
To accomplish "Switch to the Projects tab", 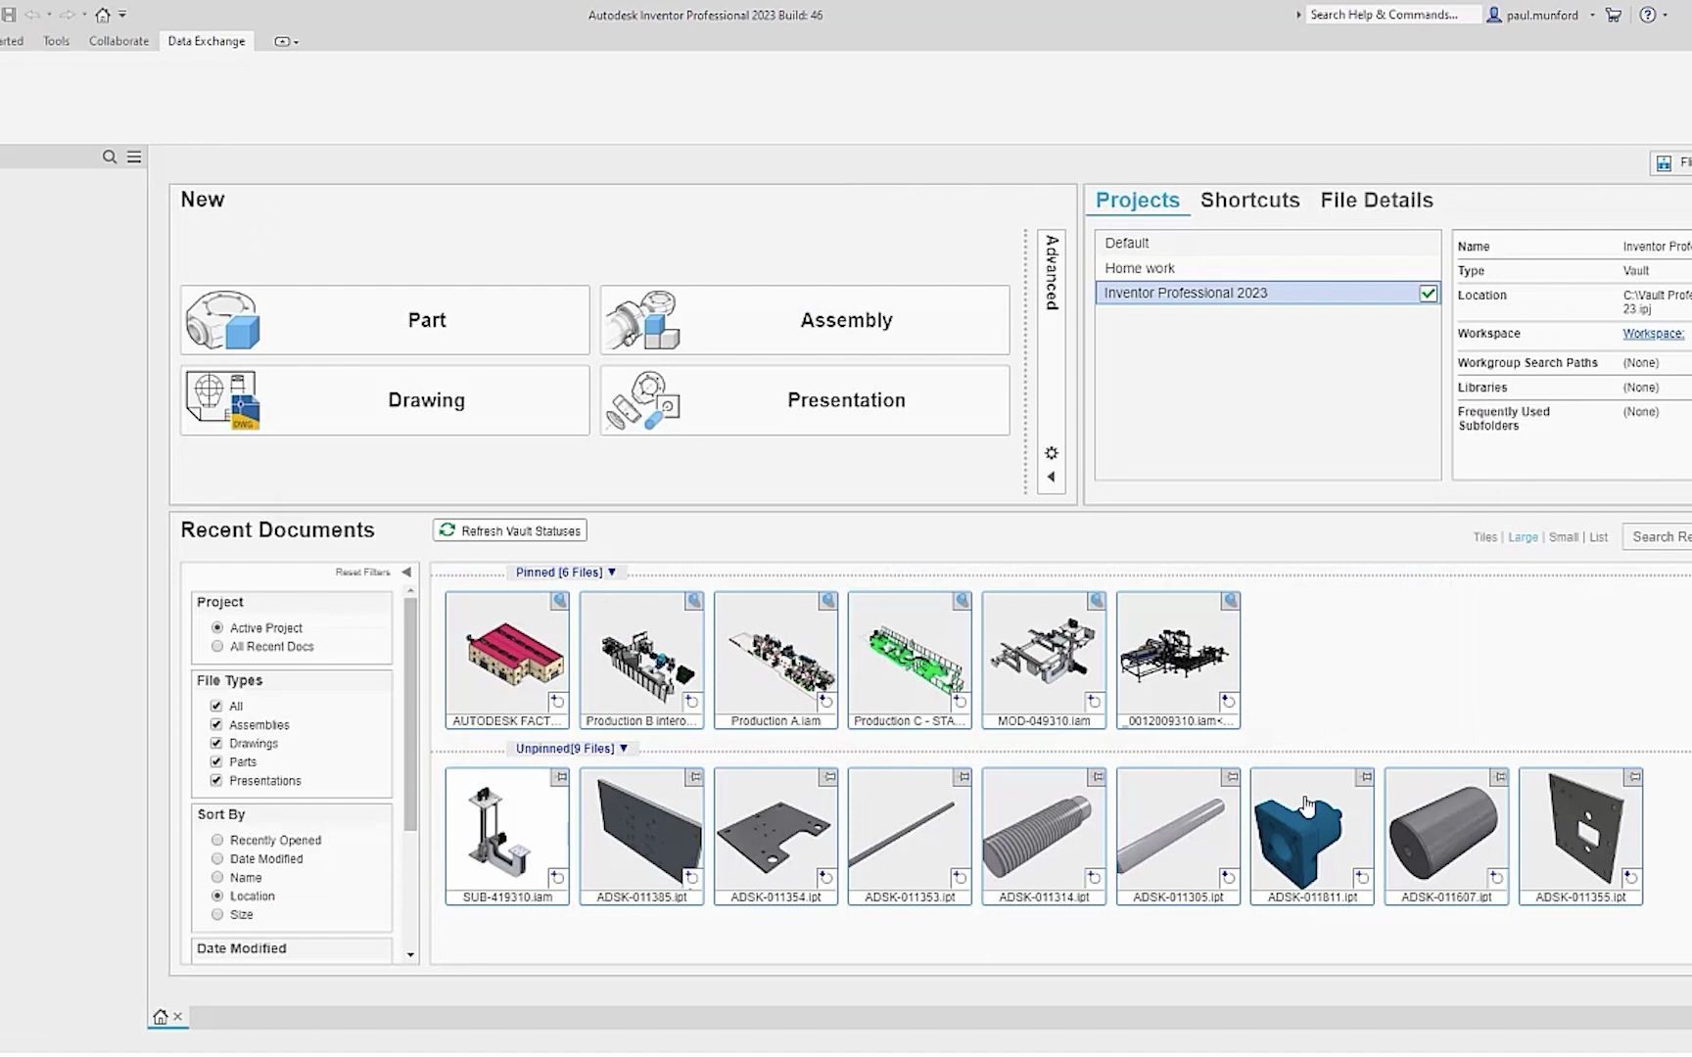I will [1138, 200].
